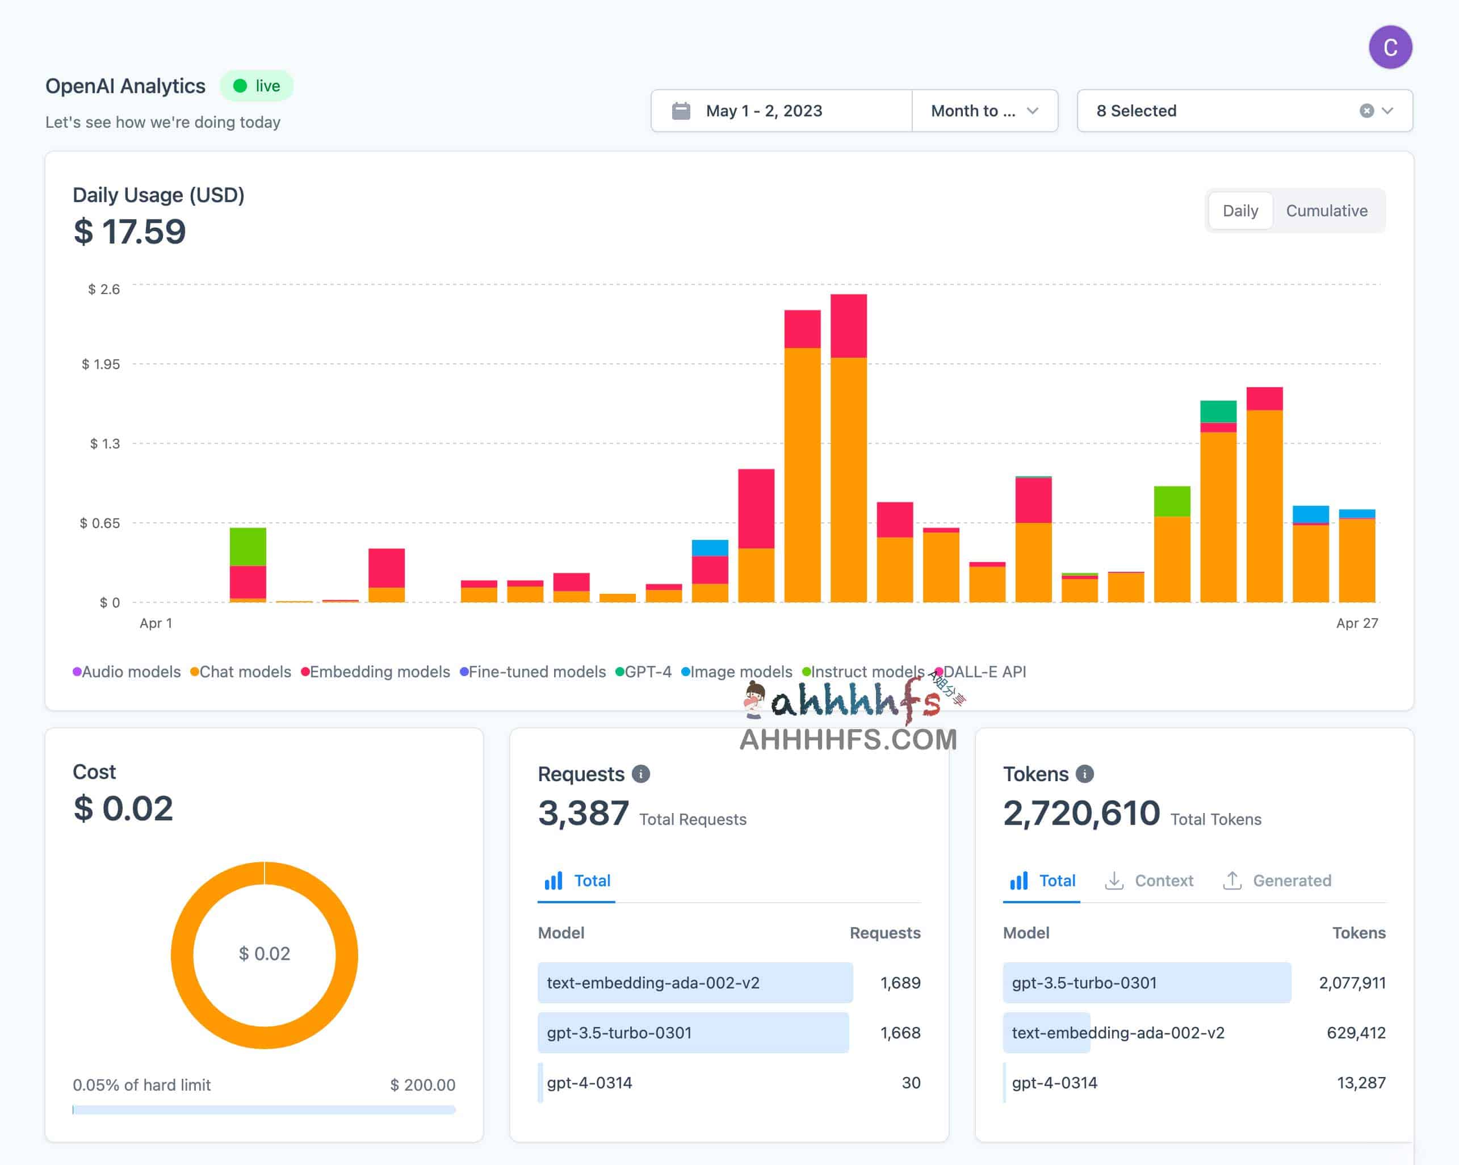
Task: Select Daily view toggle
Action: (1240, 211)
